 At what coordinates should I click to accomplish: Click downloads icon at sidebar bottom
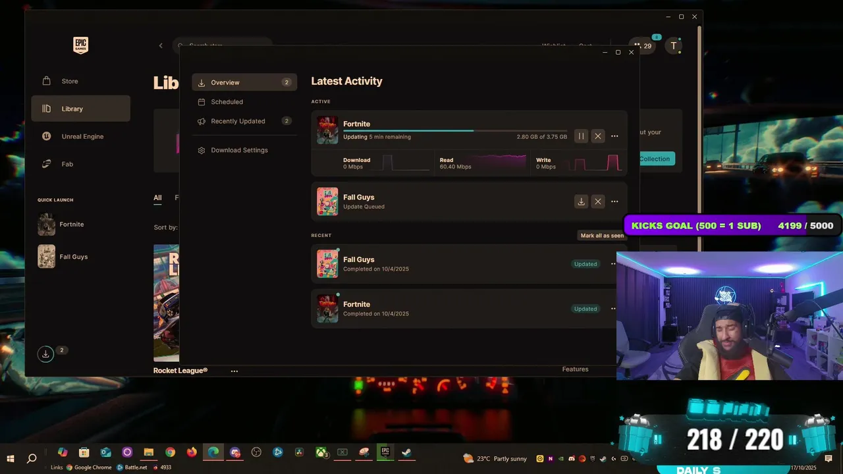45,354
